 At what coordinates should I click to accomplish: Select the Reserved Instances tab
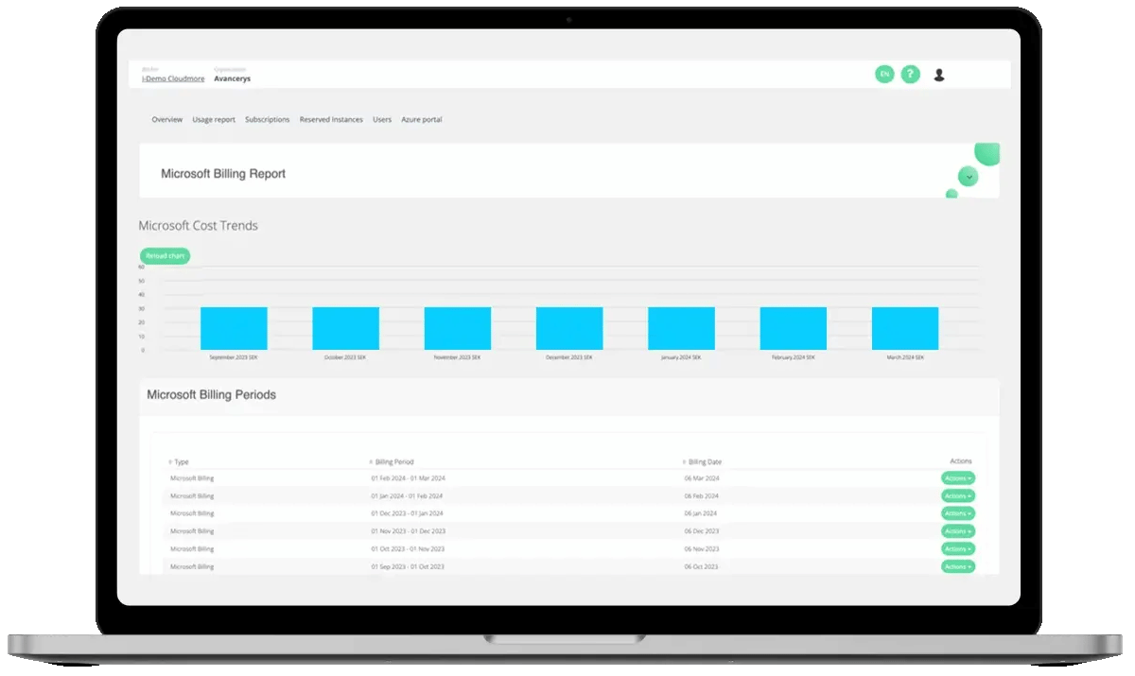coord(331,120)
